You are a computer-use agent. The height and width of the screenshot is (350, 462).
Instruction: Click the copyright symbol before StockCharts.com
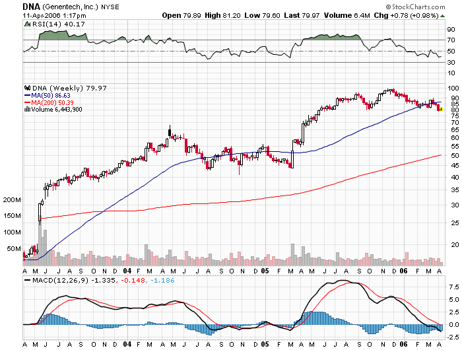[x=388, y=7]
